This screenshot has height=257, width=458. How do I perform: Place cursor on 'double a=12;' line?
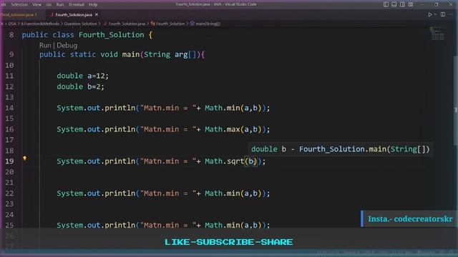82,76
